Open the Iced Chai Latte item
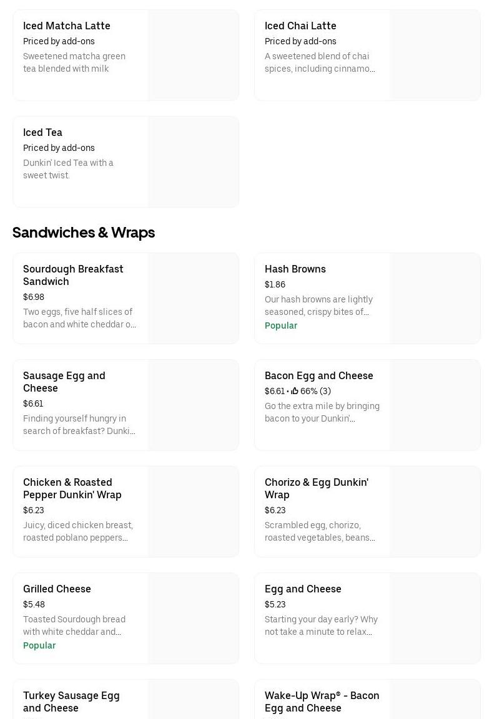 pos(300,26)
